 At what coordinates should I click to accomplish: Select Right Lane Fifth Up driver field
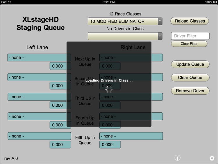[131, 136]
